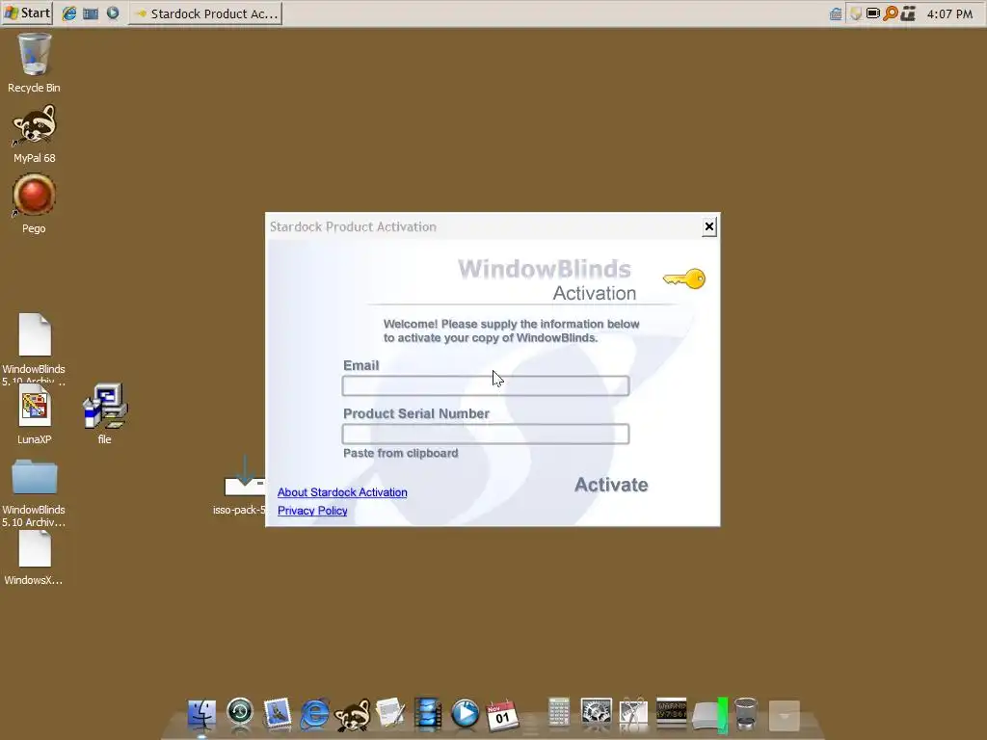Click the battery tray icon
The image size is (987, 740).
pos(872,13)
